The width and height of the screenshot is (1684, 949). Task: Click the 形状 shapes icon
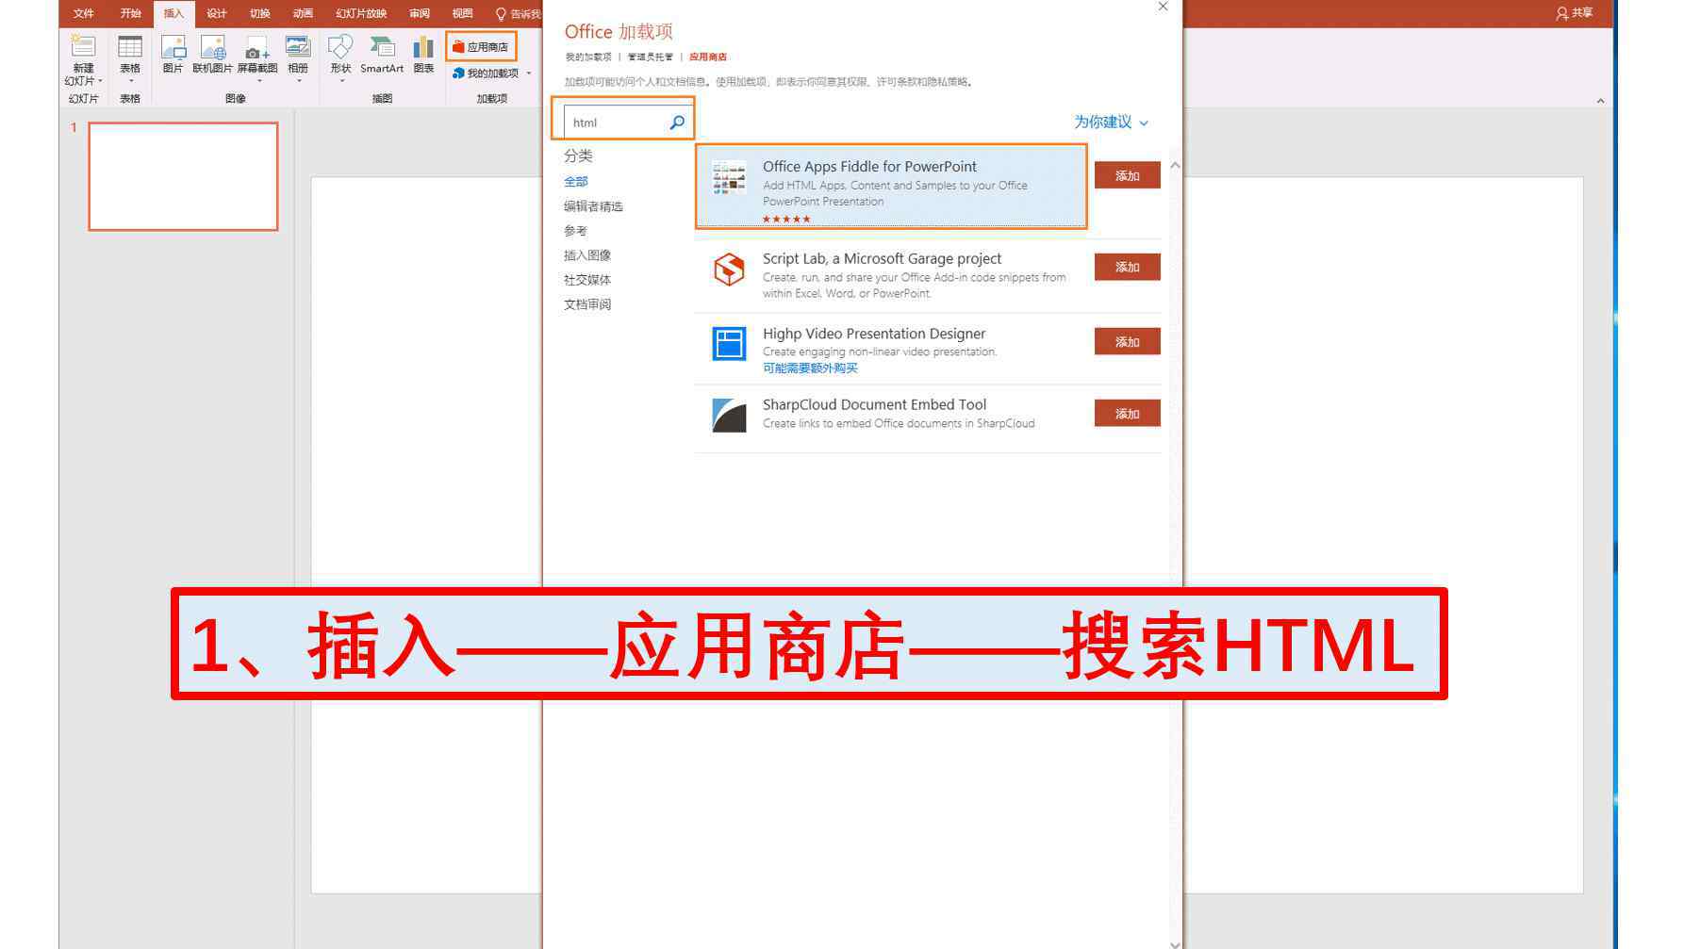coord(340,46)
